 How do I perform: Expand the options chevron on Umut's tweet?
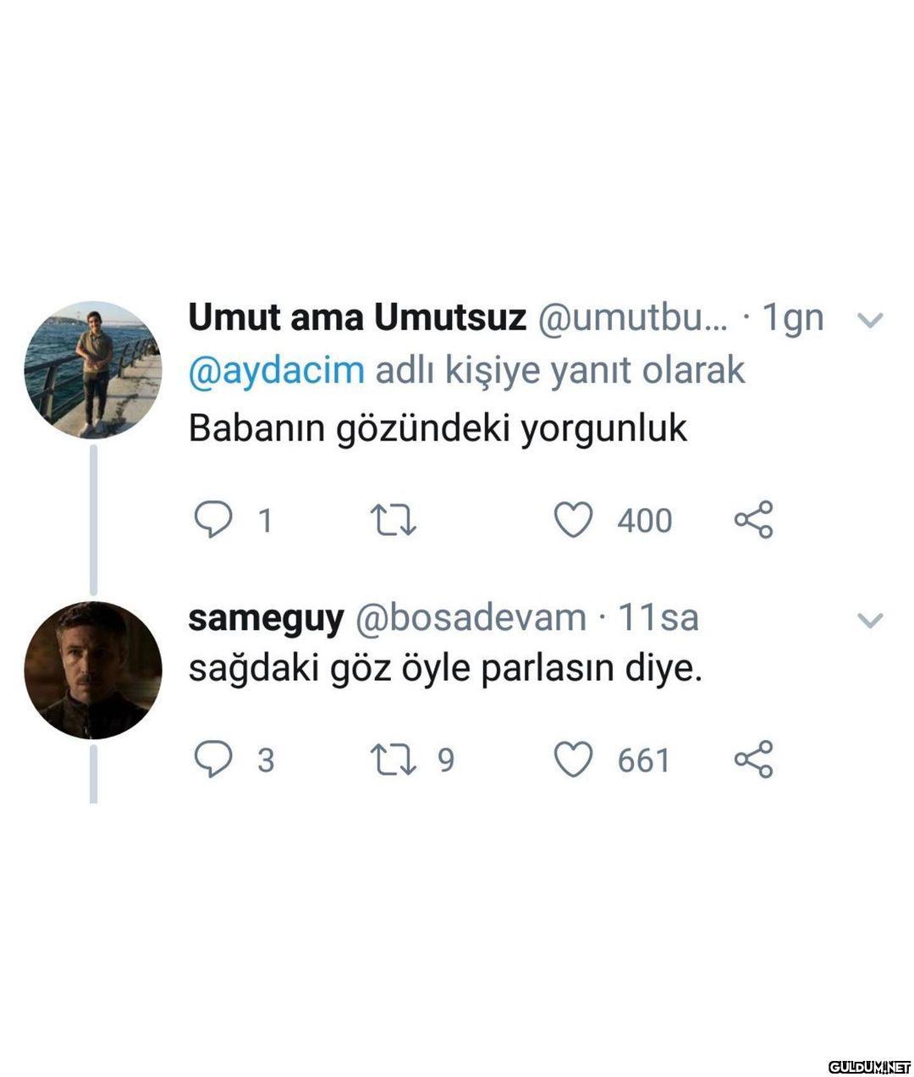pos(870,320)
